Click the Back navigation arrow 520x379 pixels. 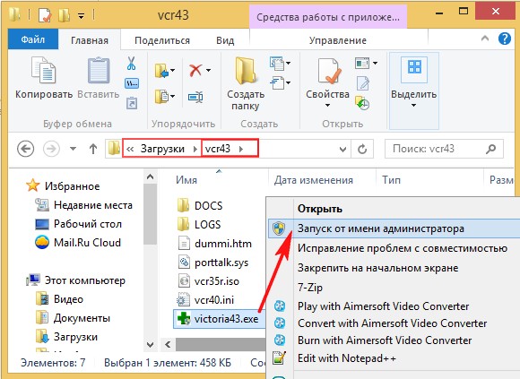(x=25, y=149)
